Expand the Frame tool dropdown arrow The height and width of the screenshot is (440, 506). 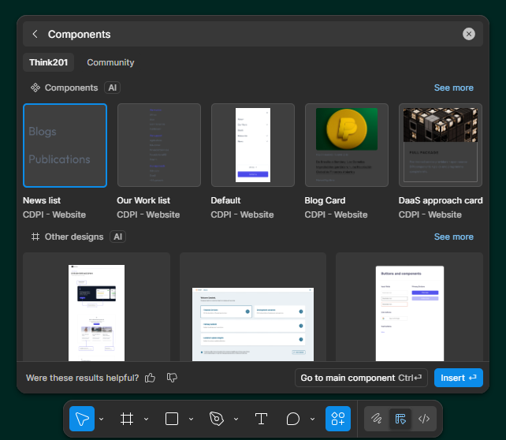point(146,419)
